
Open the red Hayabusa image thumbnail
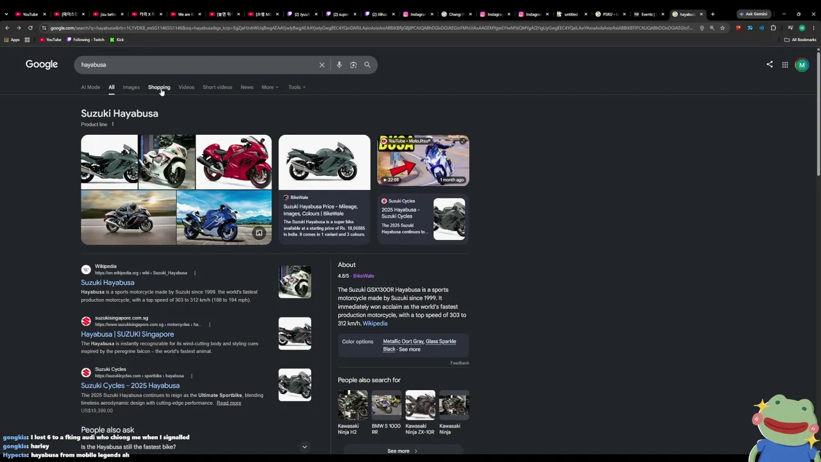[233, 162]
